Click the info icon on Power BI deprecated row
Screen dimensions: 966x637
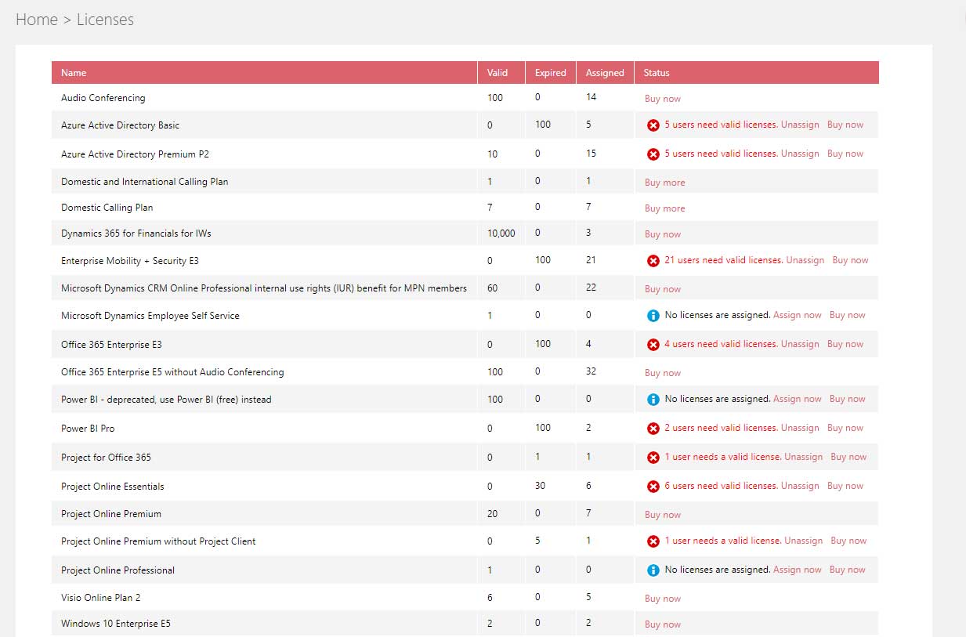click(x=653, y=400)
